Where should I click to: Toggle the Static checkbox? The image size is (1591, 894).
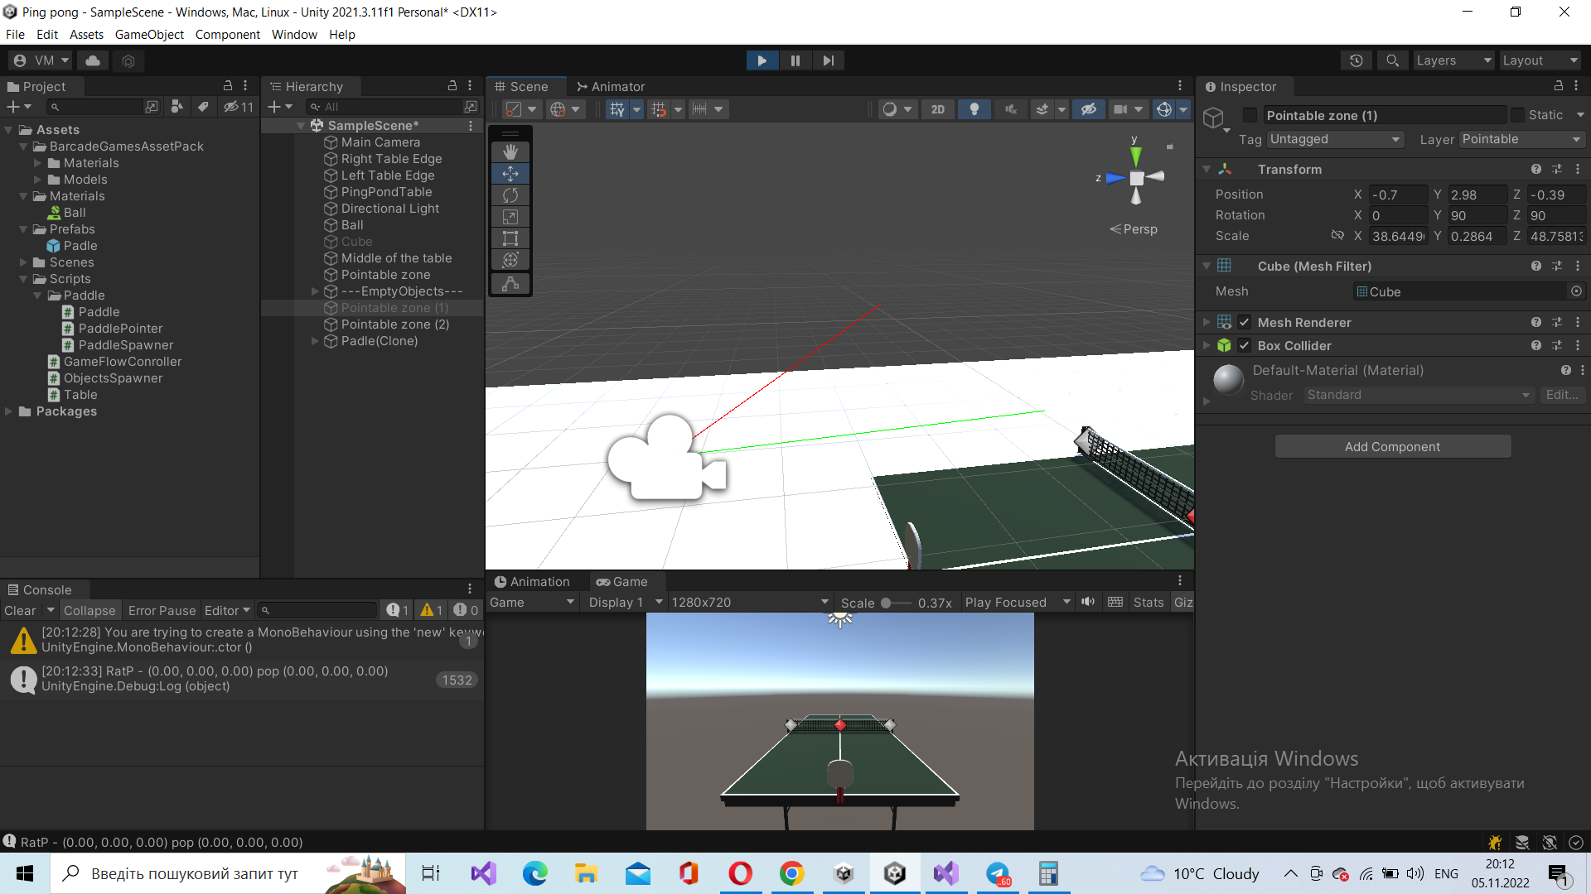tap(1517, 115)
